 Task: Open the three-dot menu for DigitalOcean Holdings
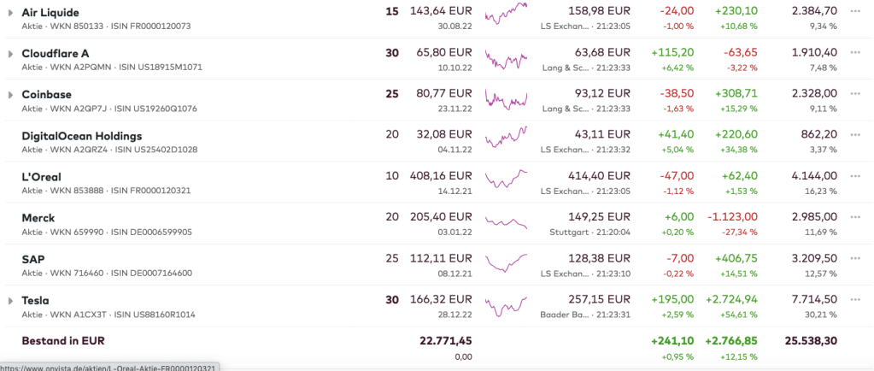[856, 135]
